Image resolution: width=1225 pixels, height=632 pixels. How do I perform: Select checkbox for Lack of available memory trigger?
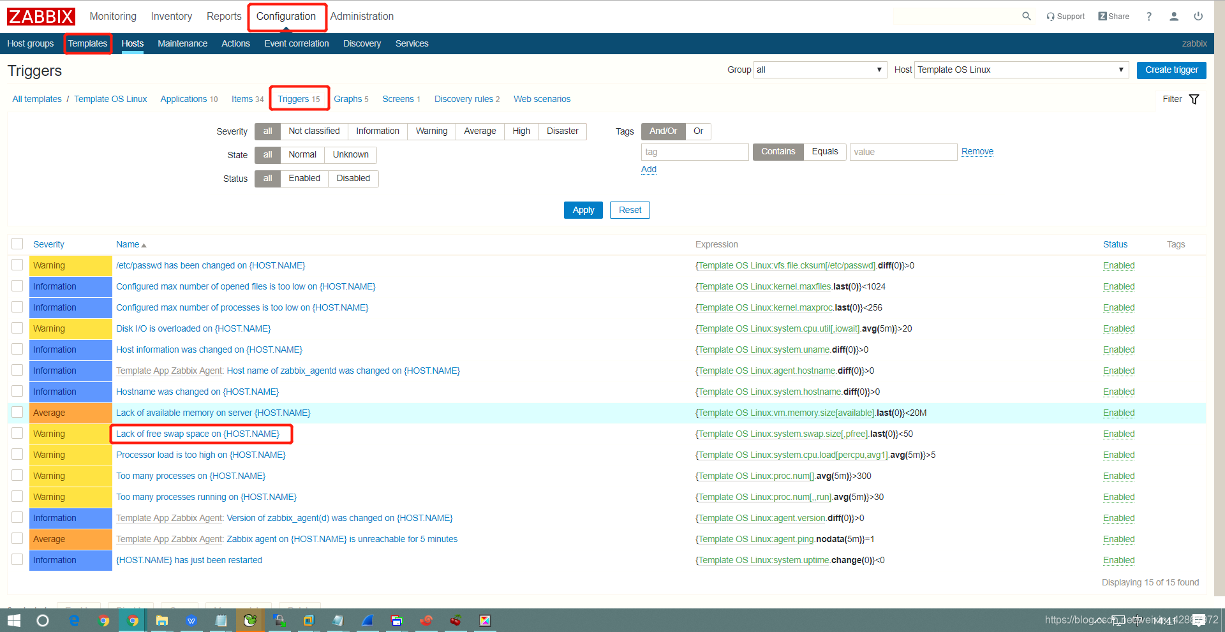pos(17,412)
